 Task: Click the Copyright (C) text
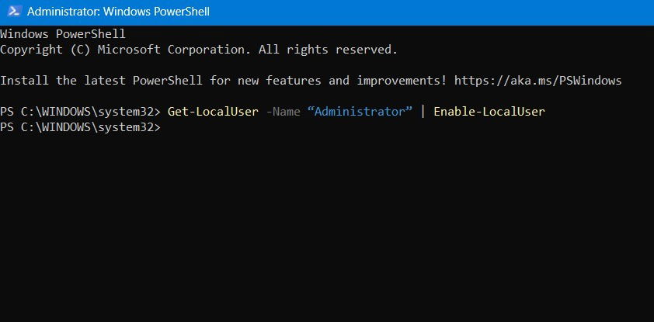click(43, 50)
